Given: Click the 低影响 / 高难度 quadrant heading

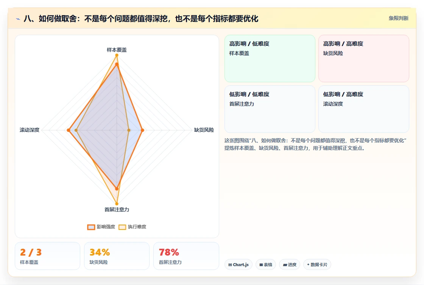Looking at the screenshot, I should [343, 94].
